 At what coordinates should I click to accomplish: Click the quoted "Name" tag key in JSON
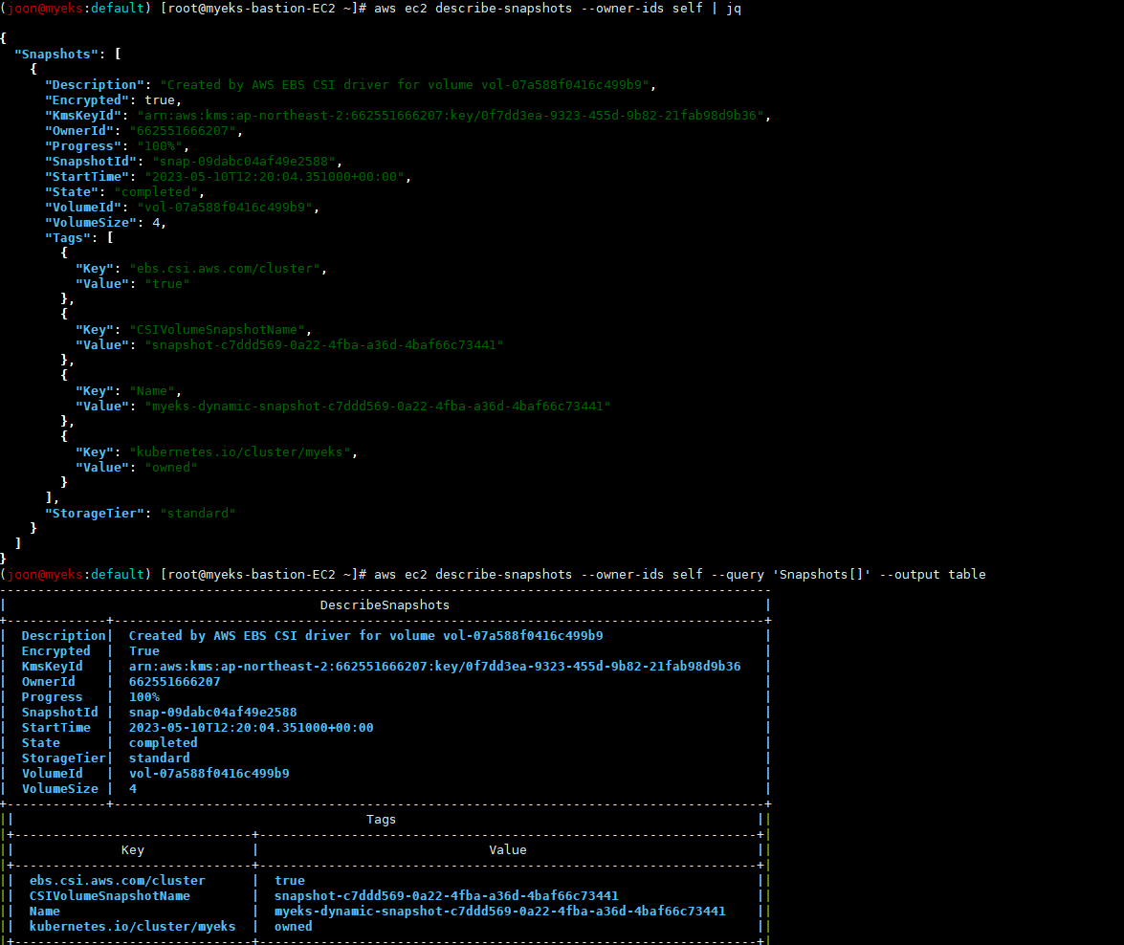point(152,391)
